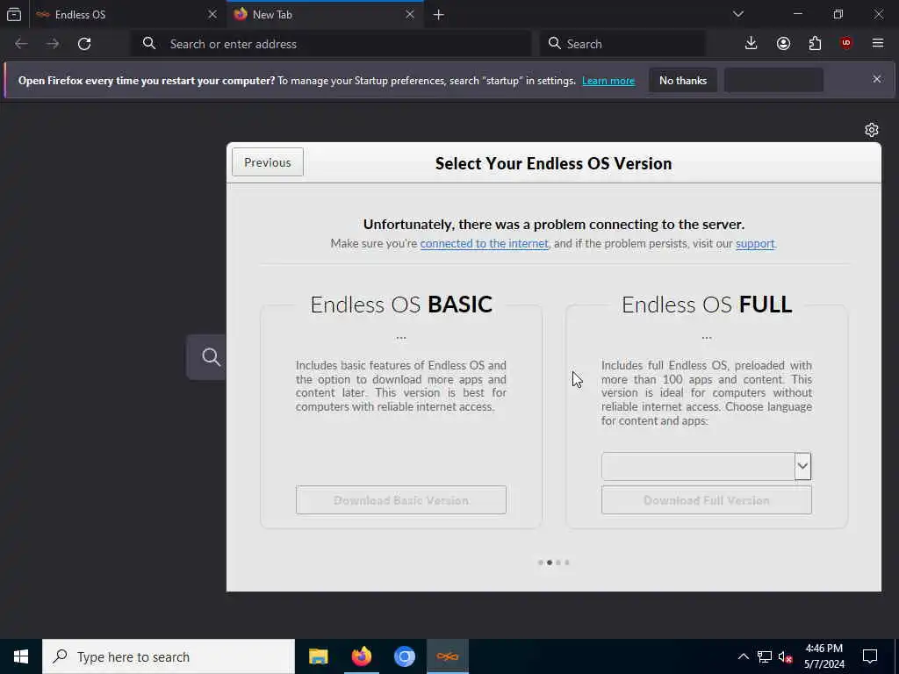This screenshot has width=899, height=674.
Task: Open the Downloads panel
Action: 752,44
